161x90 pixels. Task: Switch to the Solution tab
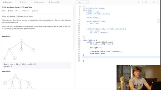pyautogui.click(x=23, y=2)
